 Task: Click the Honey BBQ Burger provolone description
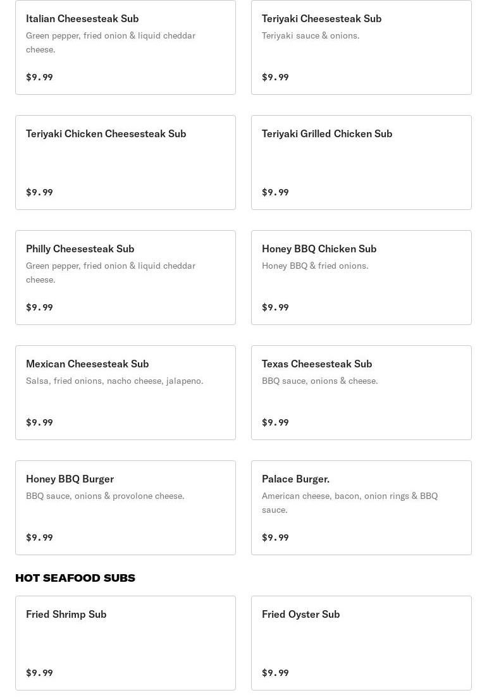(106, 496)
